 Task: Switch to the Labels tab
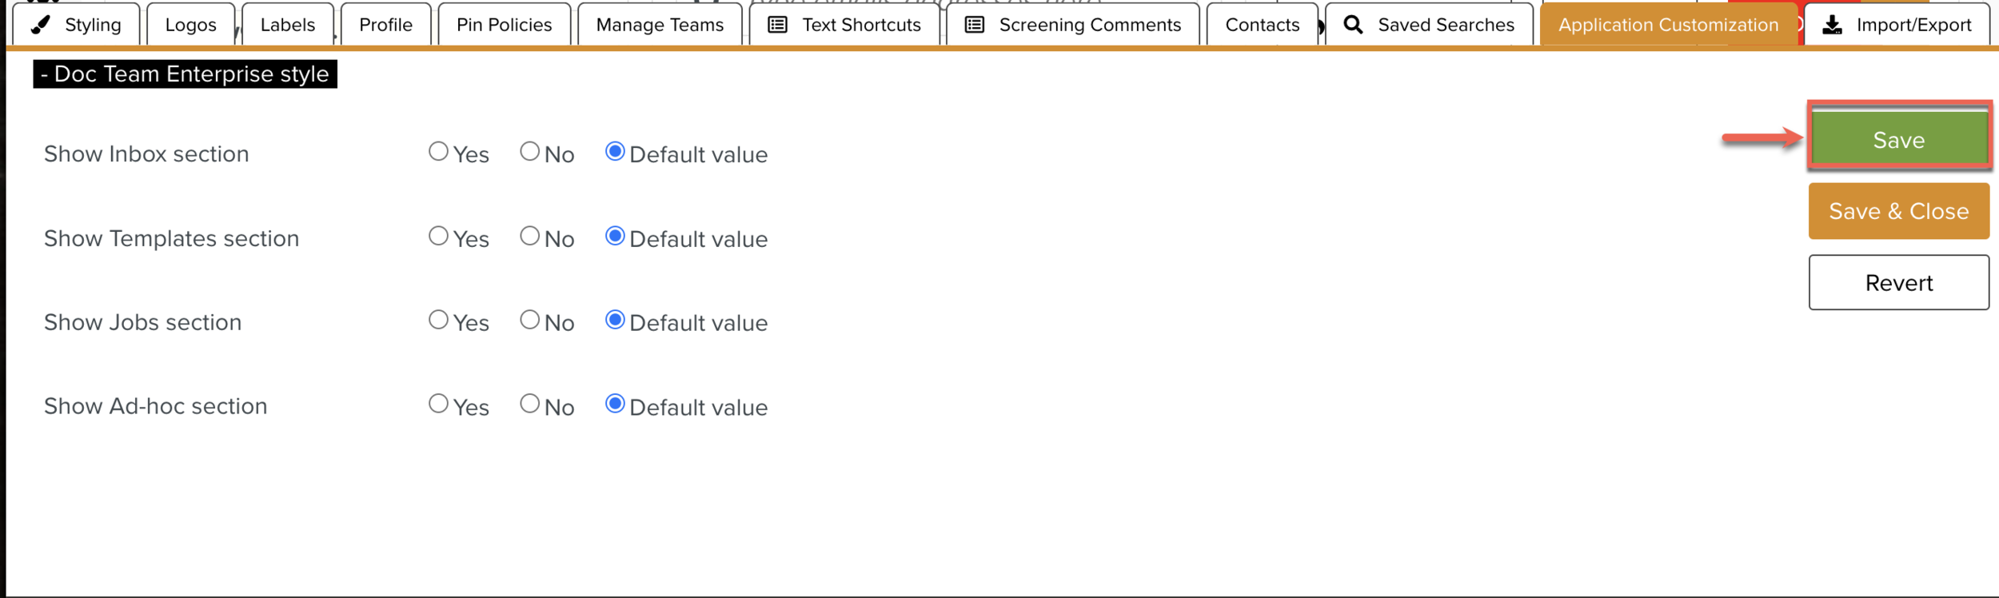click(x=287, y=25)
